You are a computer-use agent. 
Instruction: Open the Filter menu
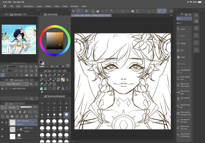click(x=65, y=6)
